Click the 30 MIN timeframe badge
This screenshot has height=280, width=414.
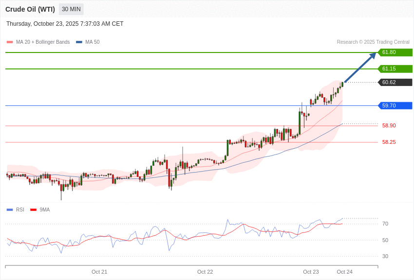coord(71,9)
